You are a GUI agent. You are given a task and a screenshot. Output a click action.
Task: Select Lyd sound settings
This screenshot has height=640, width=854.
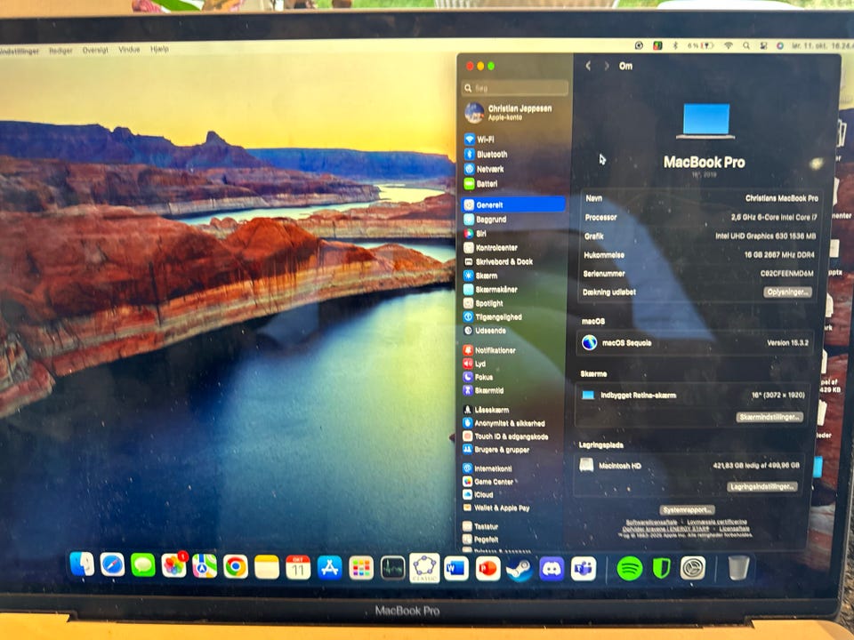pos(474,364)
